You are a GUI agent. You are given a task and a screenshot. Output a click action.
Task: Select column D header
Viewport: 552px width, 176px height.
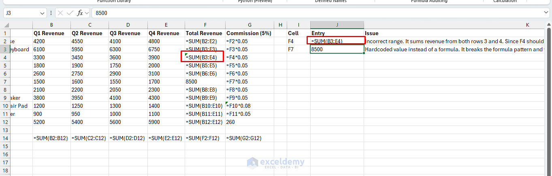pos(128,25)
